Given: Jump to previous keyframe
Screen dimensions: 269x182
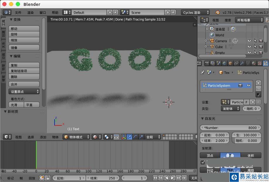Looking at the screenshot, I should click(x=161, y=178).
